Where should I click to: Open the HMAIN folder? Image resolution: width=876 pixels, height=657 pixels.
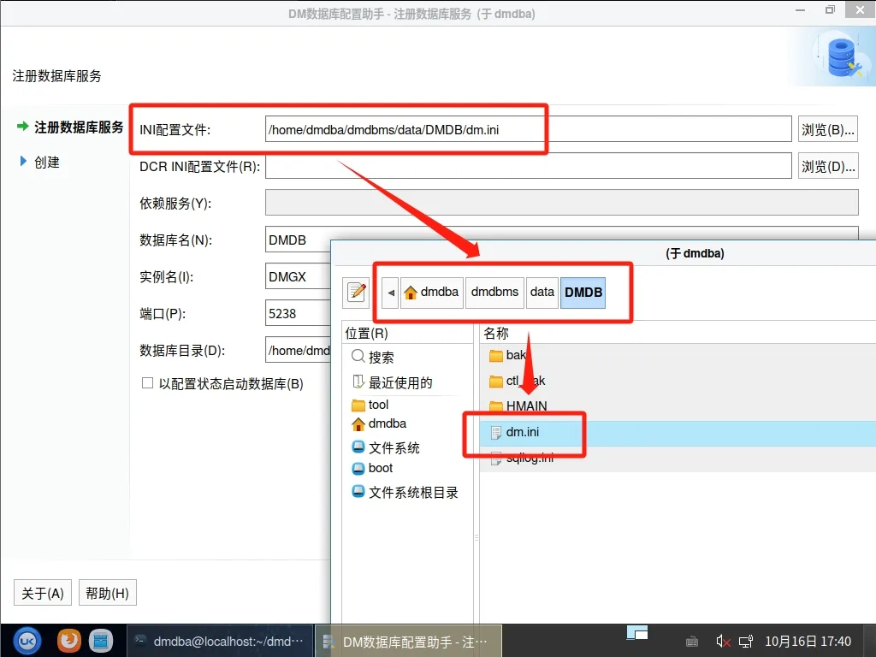525,406
